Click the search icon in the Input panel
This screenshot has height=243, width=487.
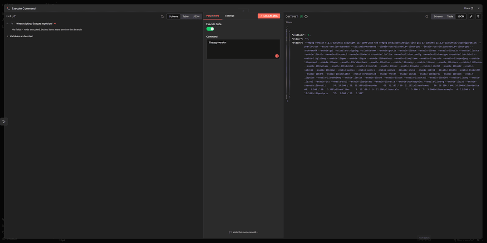point(162,17)
